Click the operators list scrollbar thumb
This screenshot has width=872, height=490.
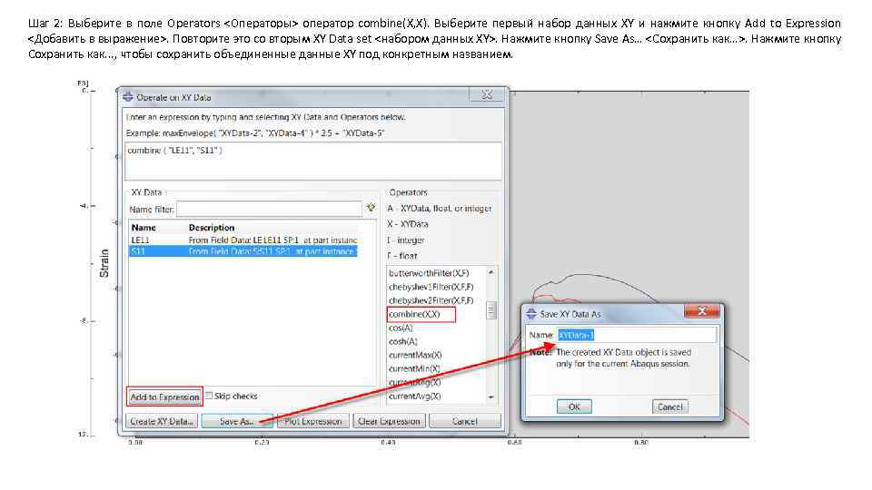[x=491, y=310]
